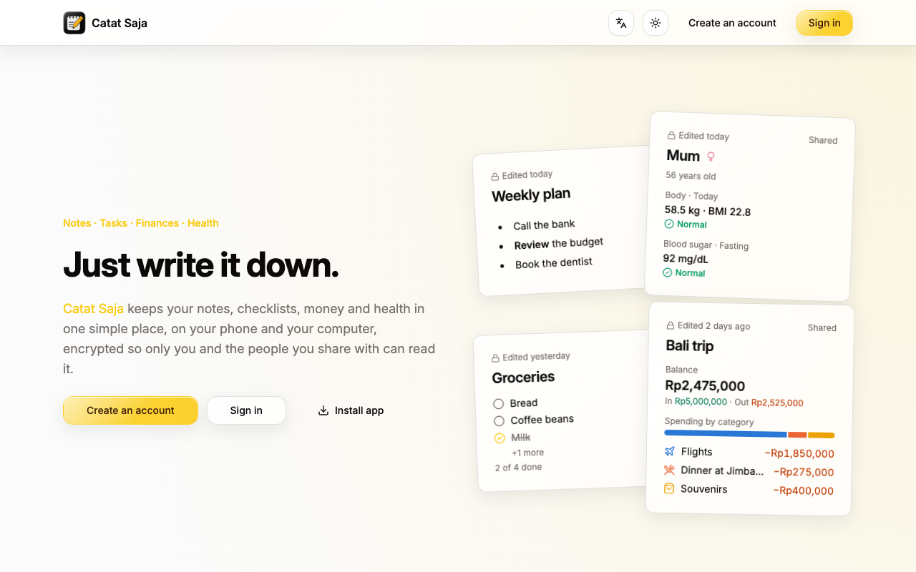Click Create an account in the header
Viewport: 916px width, 572px height.
(x=732, y=23)
